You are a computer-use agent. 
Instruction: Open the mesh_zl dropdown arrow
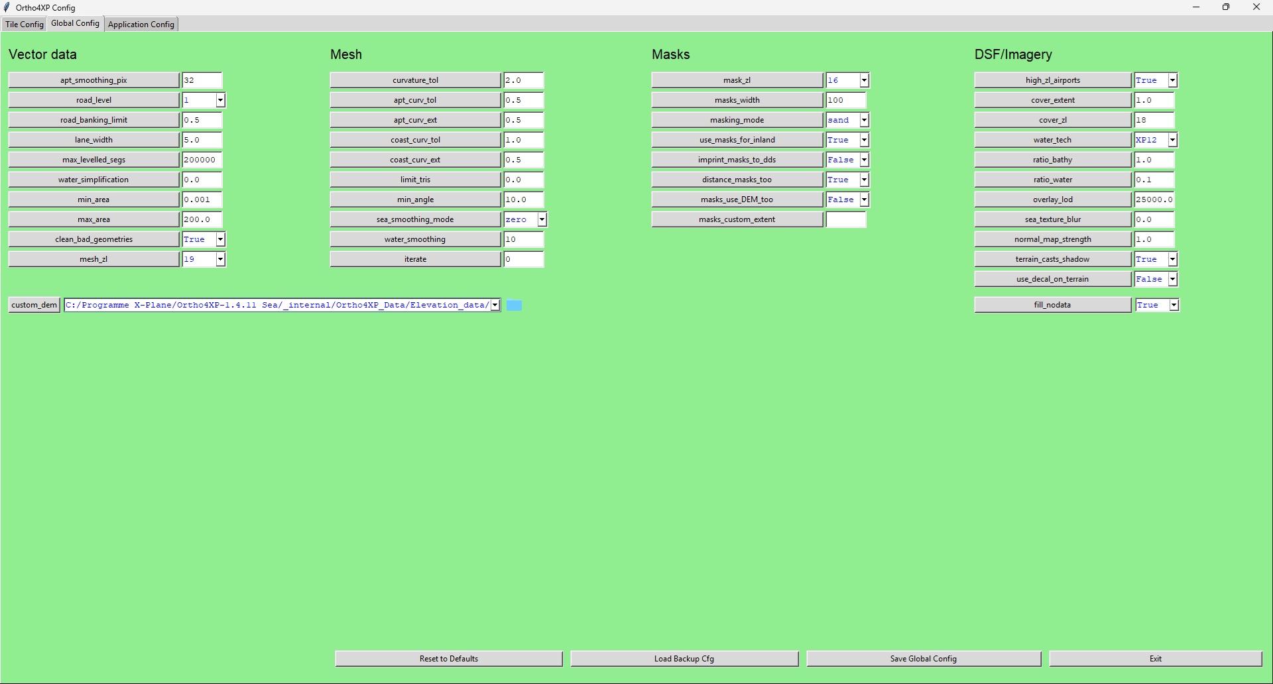coord(220,259)
